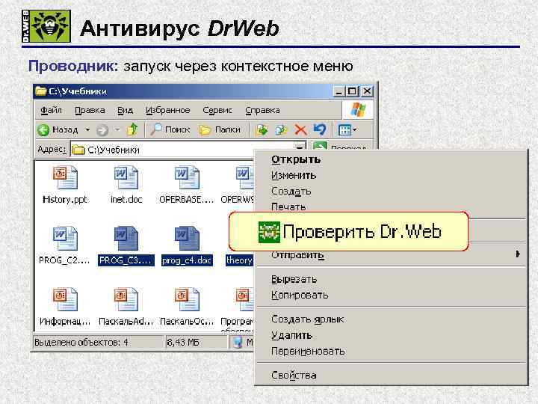538x404 pixels.
Task: Open the Справка menu
Action: pos(262,110)
